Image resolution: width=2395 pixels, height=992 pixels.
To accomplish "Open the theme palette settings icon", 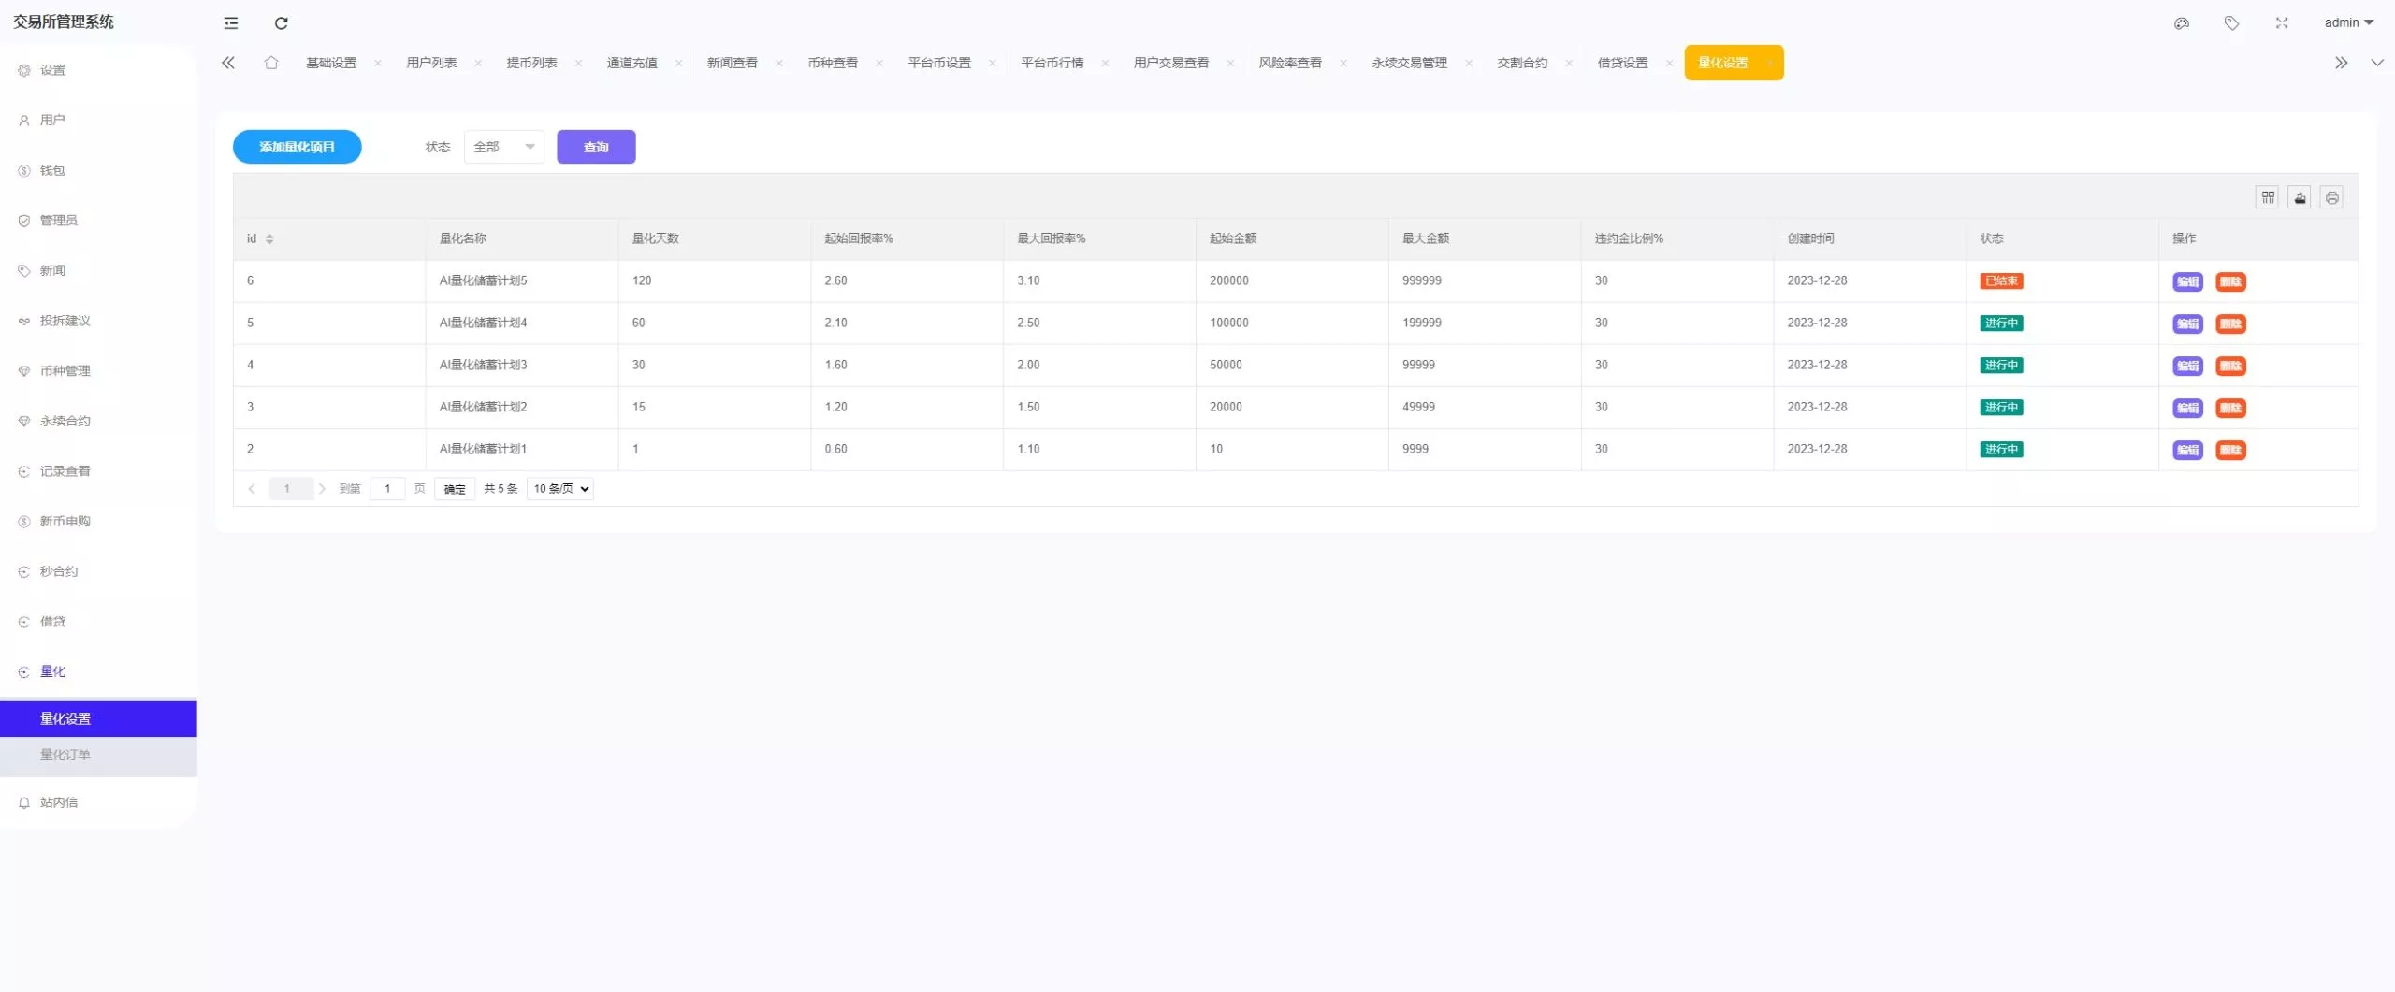I will pos(2181,22).
